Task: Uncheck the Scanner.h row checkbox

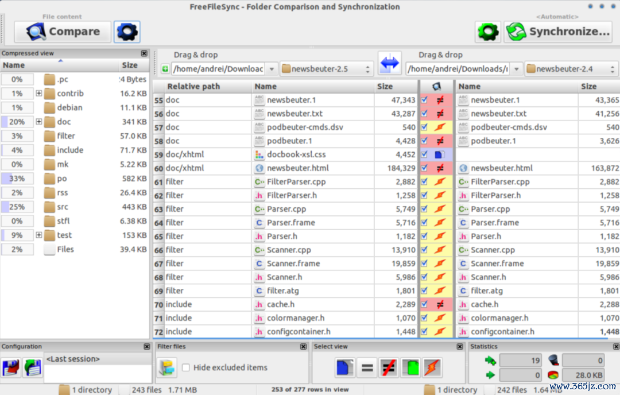Action: coord(424,277)
